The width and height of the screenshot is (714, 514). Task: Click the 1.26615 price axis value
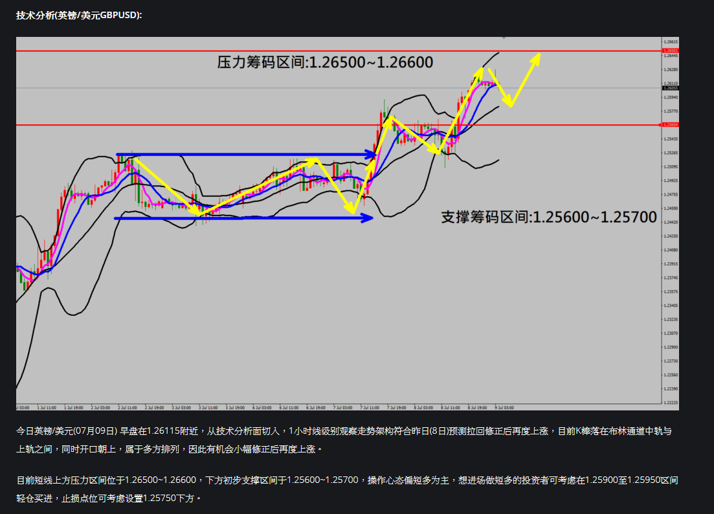tap(671, 42)
